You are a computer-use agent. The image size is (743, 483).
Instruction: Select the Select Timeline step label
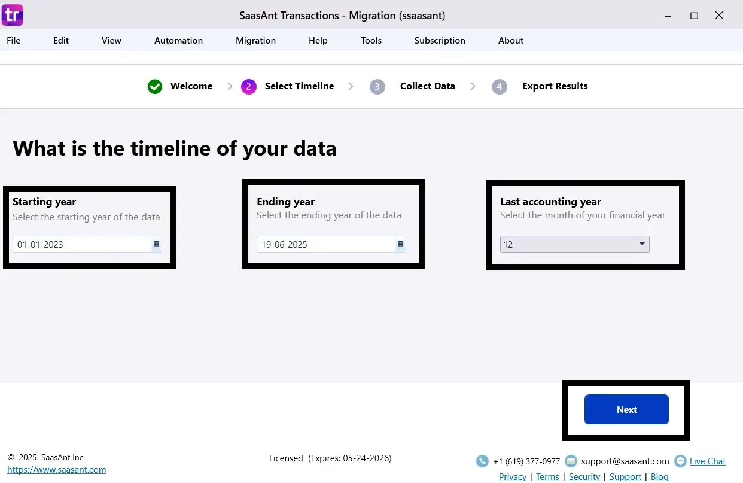[x=300, y=86]
